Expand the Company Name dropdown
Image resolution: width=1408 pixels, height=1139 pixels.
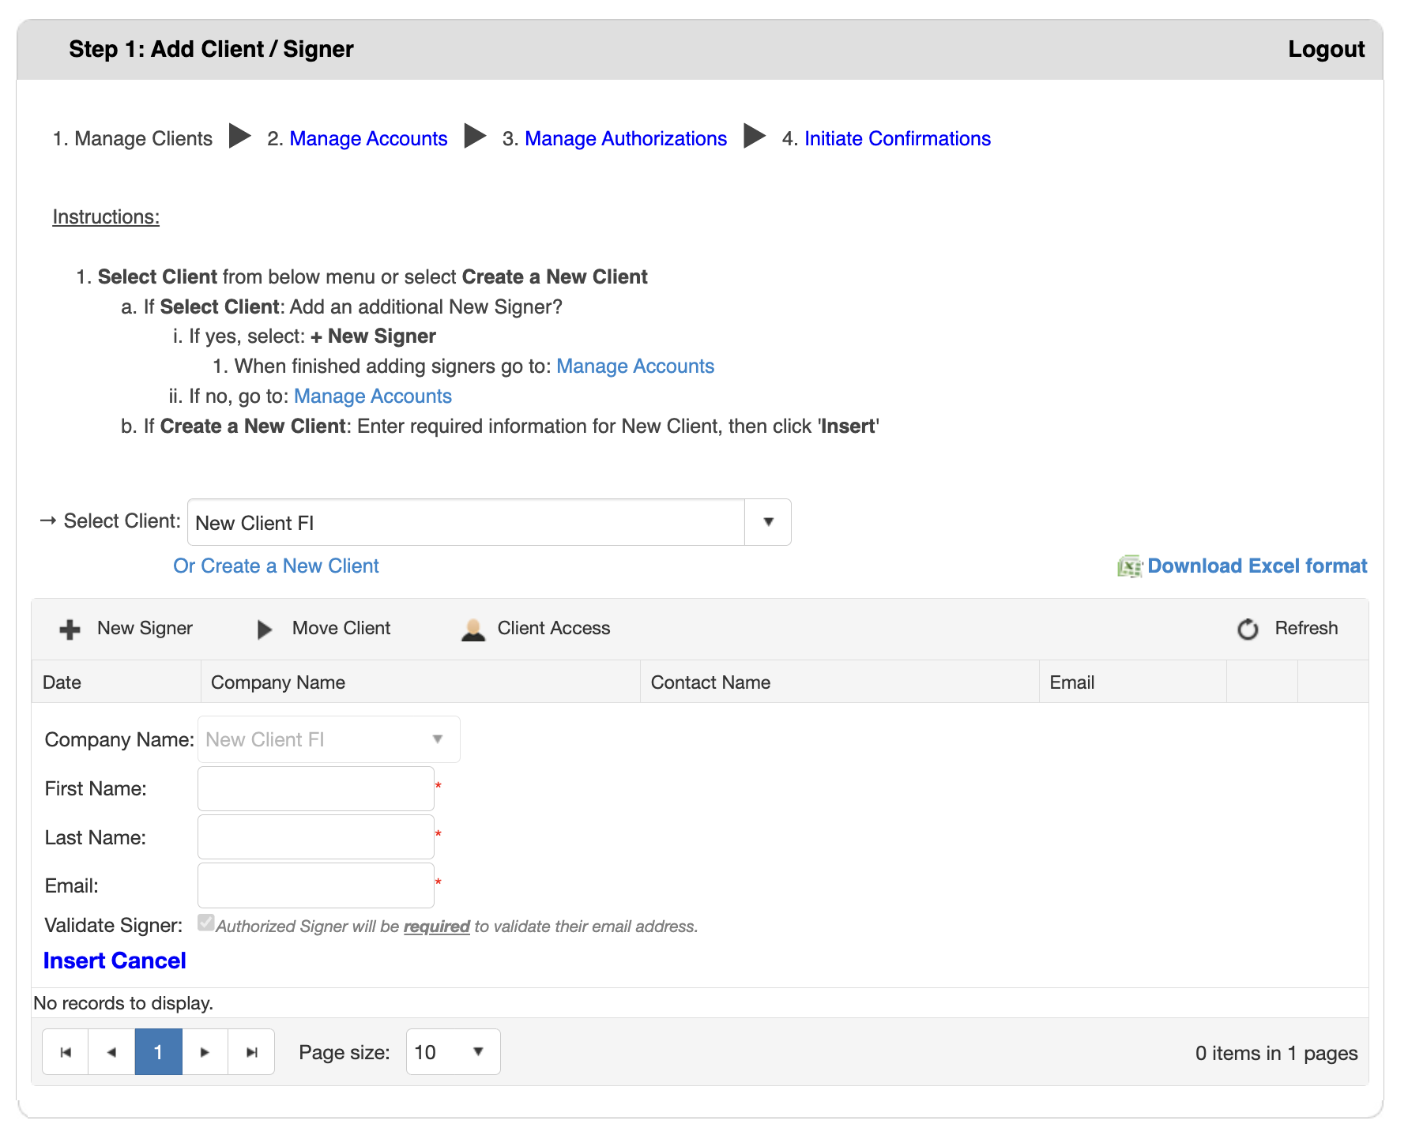(439, 739)
